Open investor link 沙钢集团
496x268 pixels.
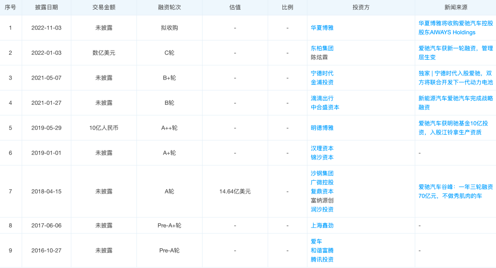tap(322, 174)
